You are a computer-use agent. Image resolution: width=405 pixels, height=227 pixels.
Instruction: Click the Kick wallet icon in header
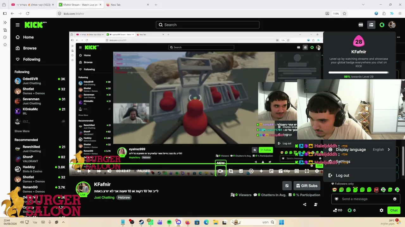click(x=361, y=25)
